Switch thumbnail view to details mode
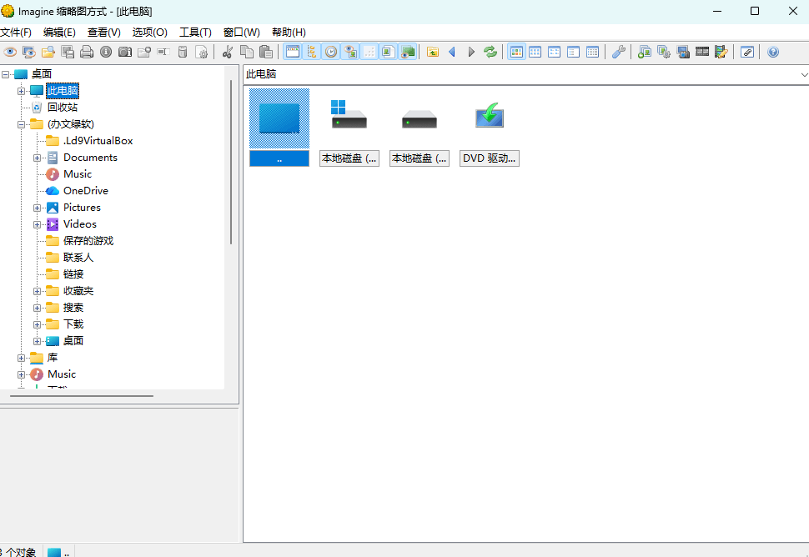This screenshot has width=809, height=557. pyautogui.click(x=592, y=51)
